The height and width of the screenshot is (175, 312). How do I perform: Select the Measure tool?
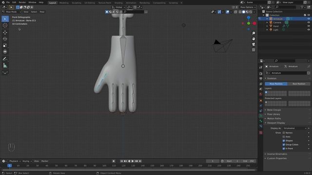(5, 66)
